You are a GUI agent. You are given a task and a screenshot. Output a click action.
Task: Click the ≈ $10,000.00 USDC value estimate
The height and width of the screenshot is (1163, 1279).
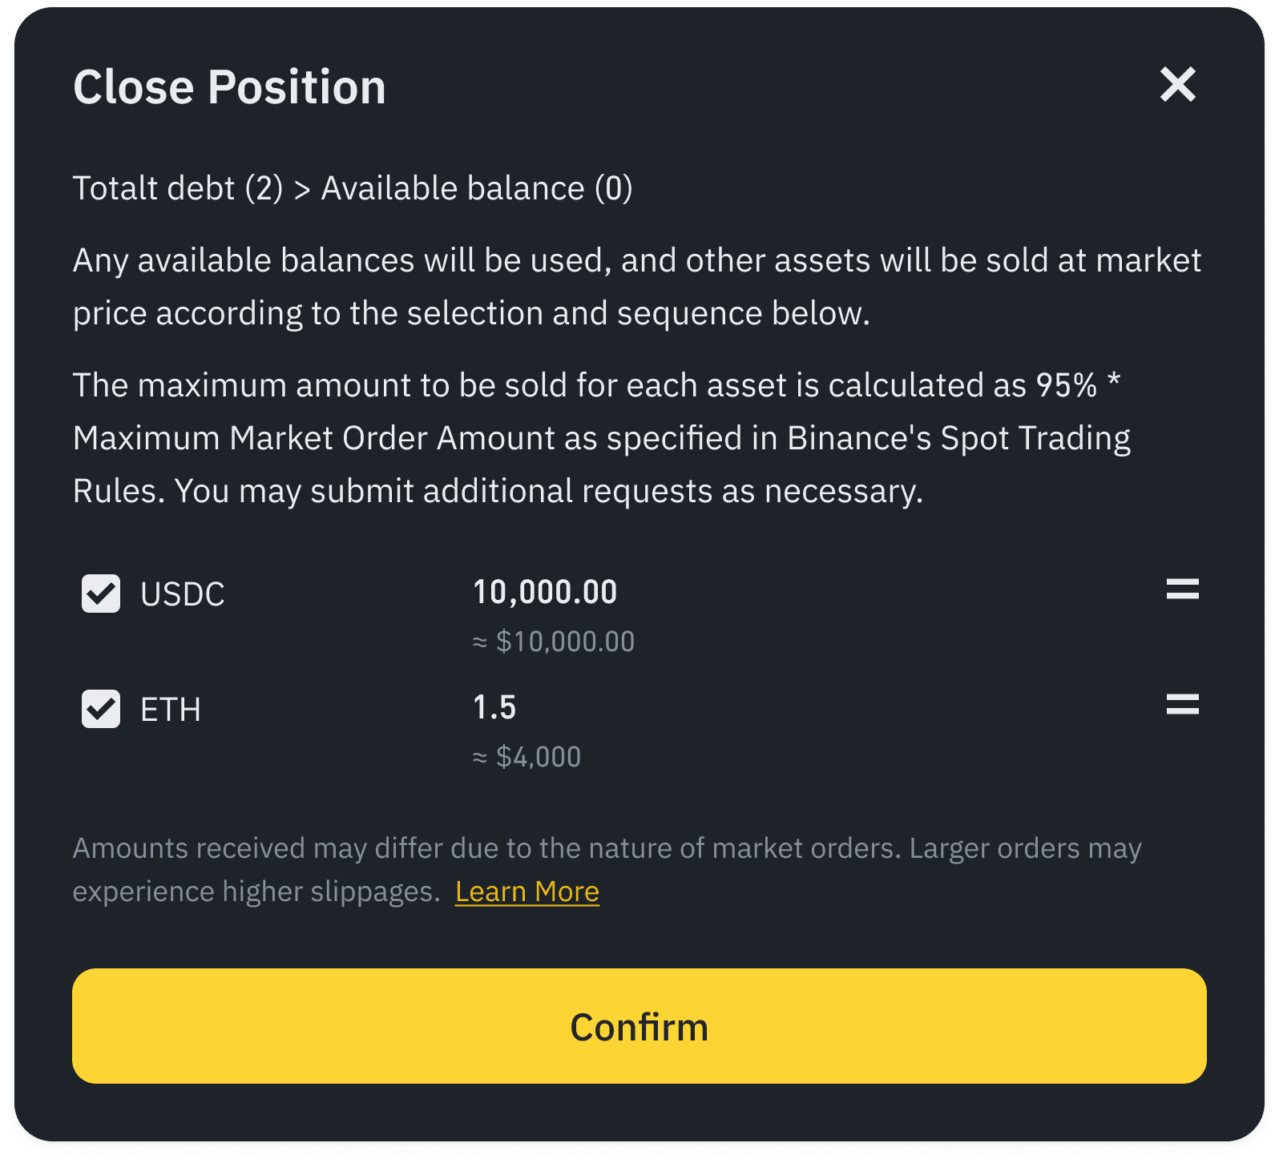point(553,642)
